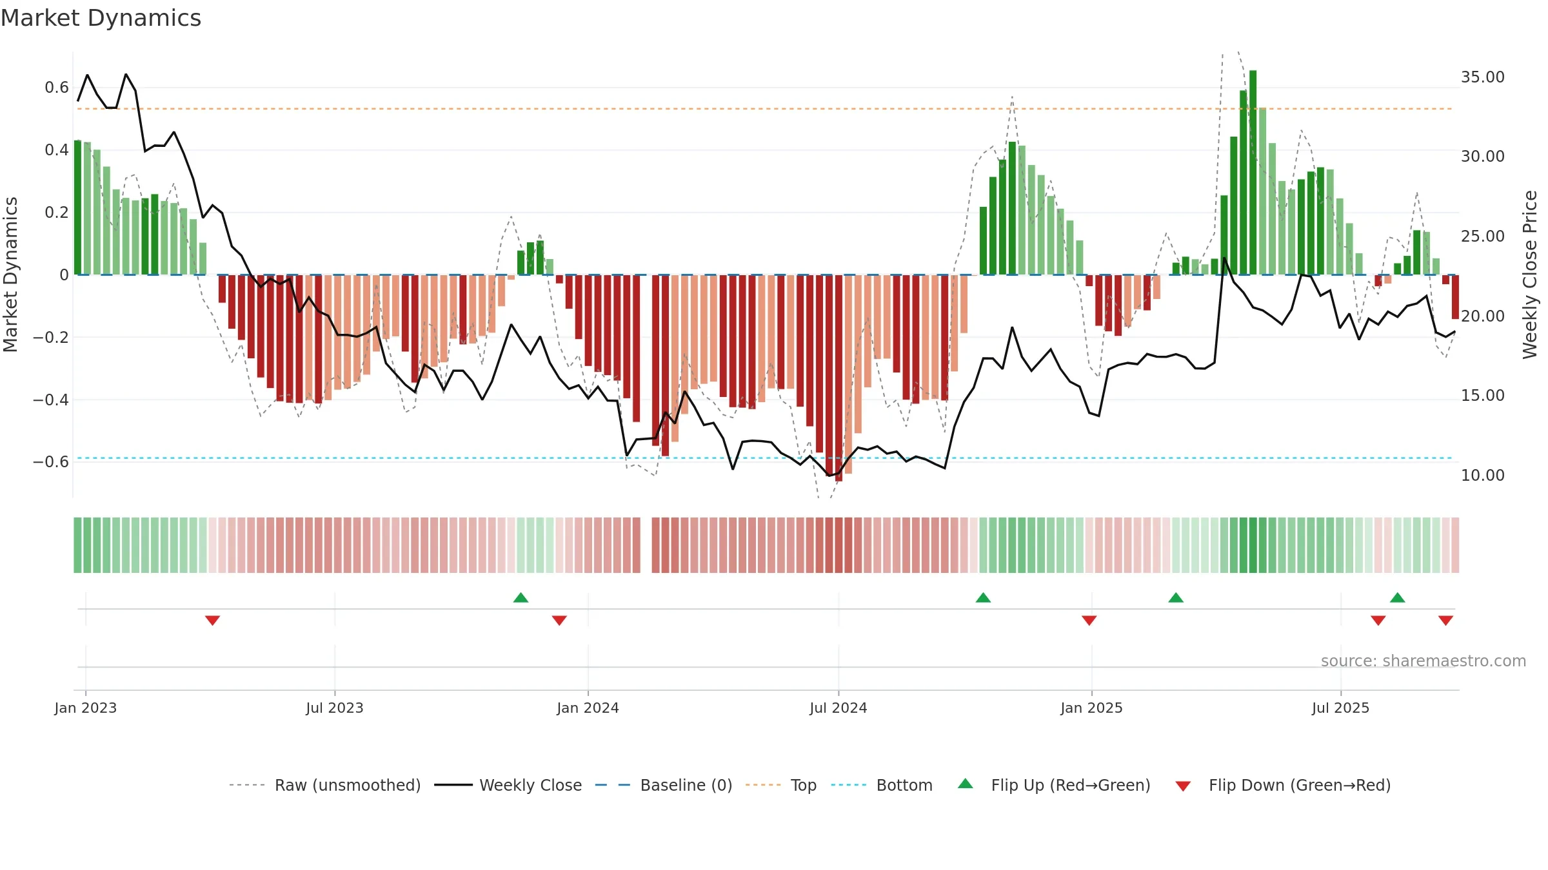This screenshot has width=1548, height=870.
Task: Click the 10.00 price axis tick
Action: point(1483,475)
